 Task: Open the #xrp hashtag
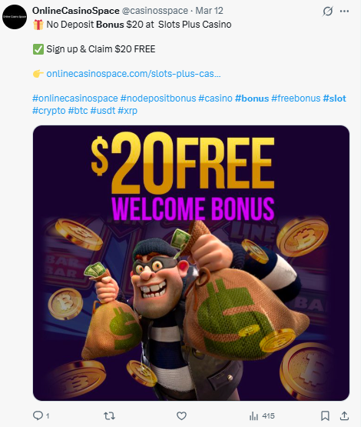pos(127,111)
